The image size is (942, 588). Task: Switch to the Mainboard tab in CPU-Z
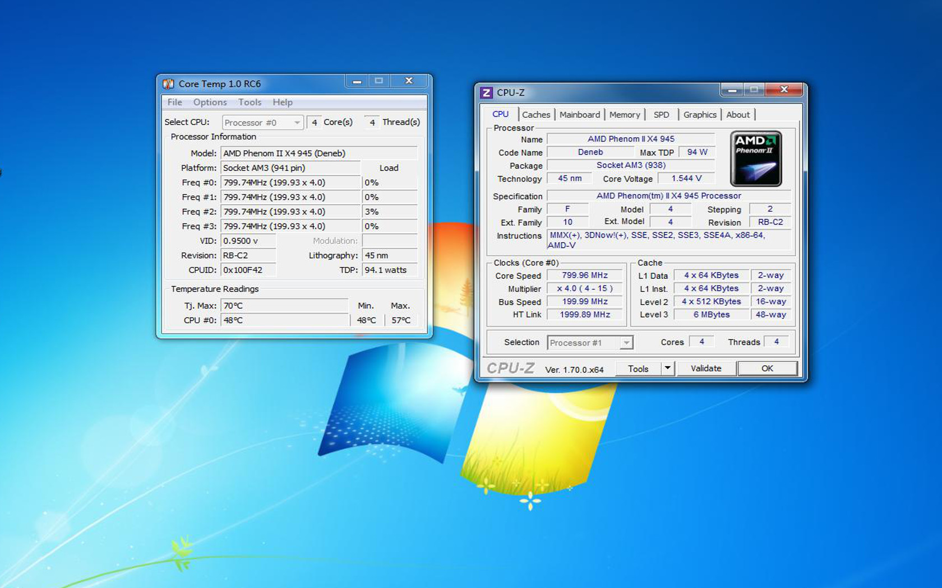[580, 115]
